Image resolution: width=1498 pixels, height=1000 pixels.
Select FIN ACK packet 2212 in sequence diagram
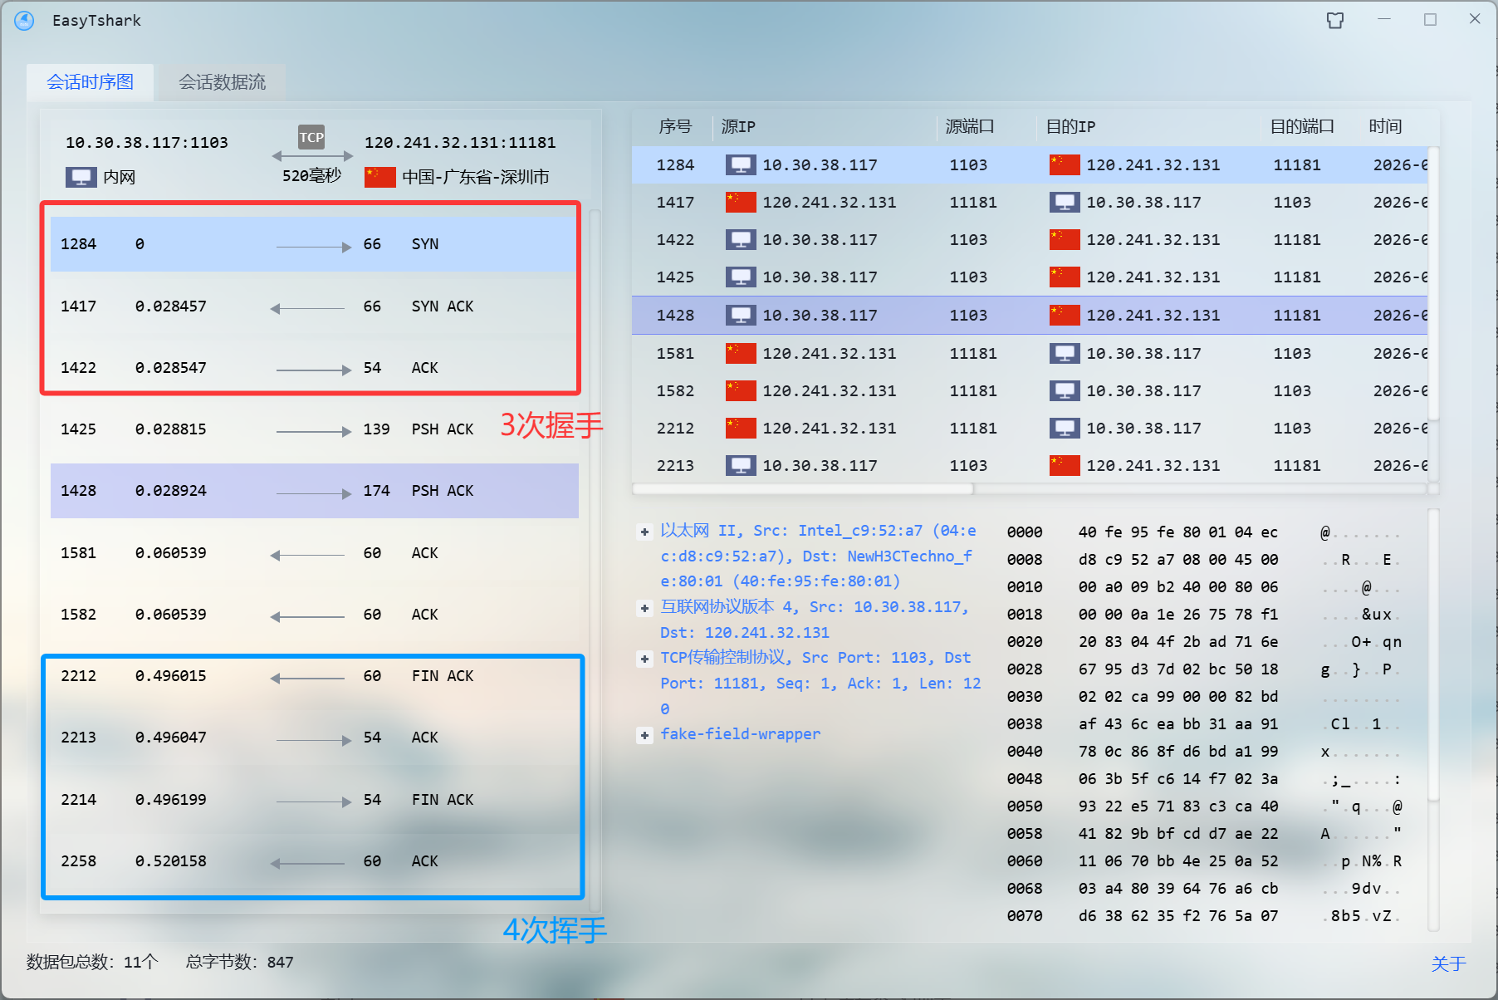pyautogui.click(x=314, y=676)
